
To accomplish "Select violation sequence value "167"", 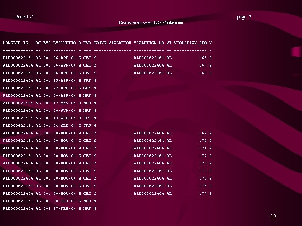I will (203, 65).
